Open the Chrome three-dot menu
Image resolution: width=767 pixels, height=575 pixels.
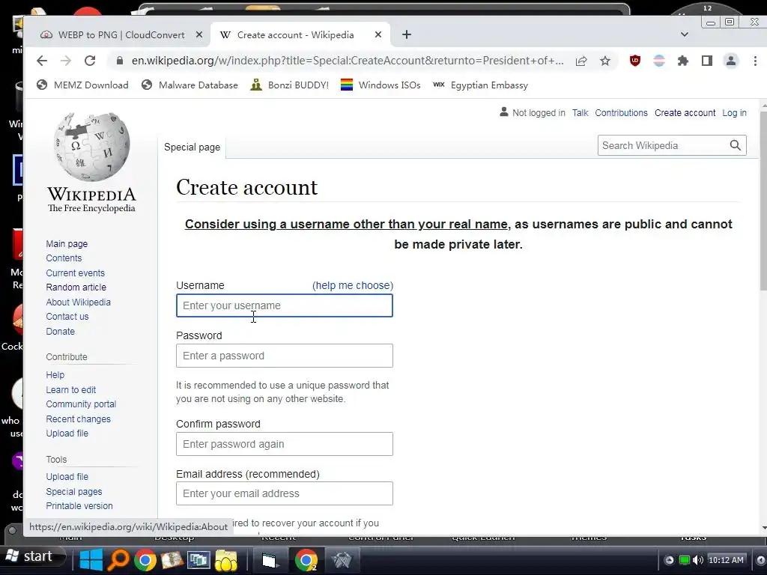755,61
